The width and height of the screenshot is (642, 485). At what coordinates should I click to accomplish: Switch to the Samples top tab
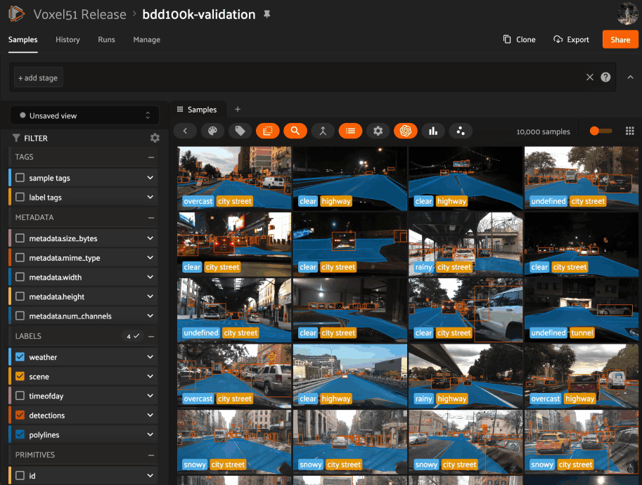click(23, 39)
